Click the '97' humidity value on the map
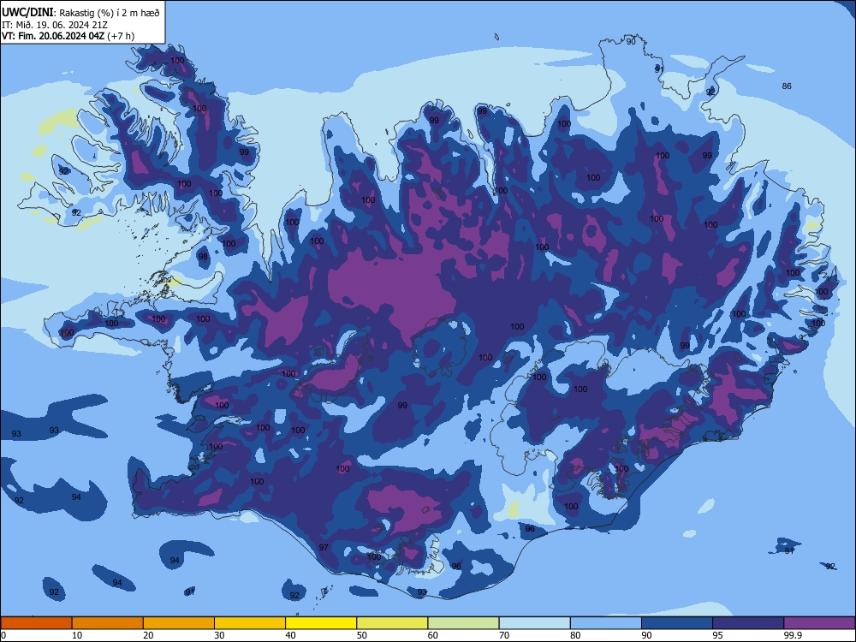The image size is (856, 642). pyautogui.click(x=324, y=547)
